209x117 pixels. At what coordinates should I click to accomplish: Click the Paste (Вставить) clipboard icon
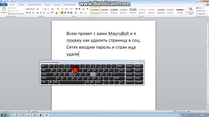pyautogui.click(x=4, y=9)
